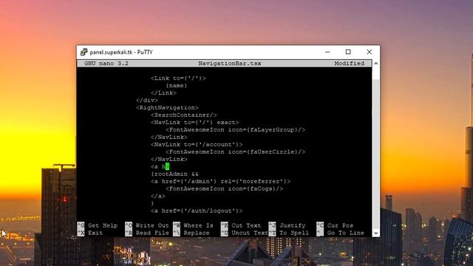
Task: Click the <SearchContainer/> line
Action: (184, 115)
